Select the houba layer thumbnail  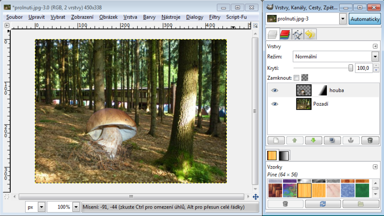point(303,90)
